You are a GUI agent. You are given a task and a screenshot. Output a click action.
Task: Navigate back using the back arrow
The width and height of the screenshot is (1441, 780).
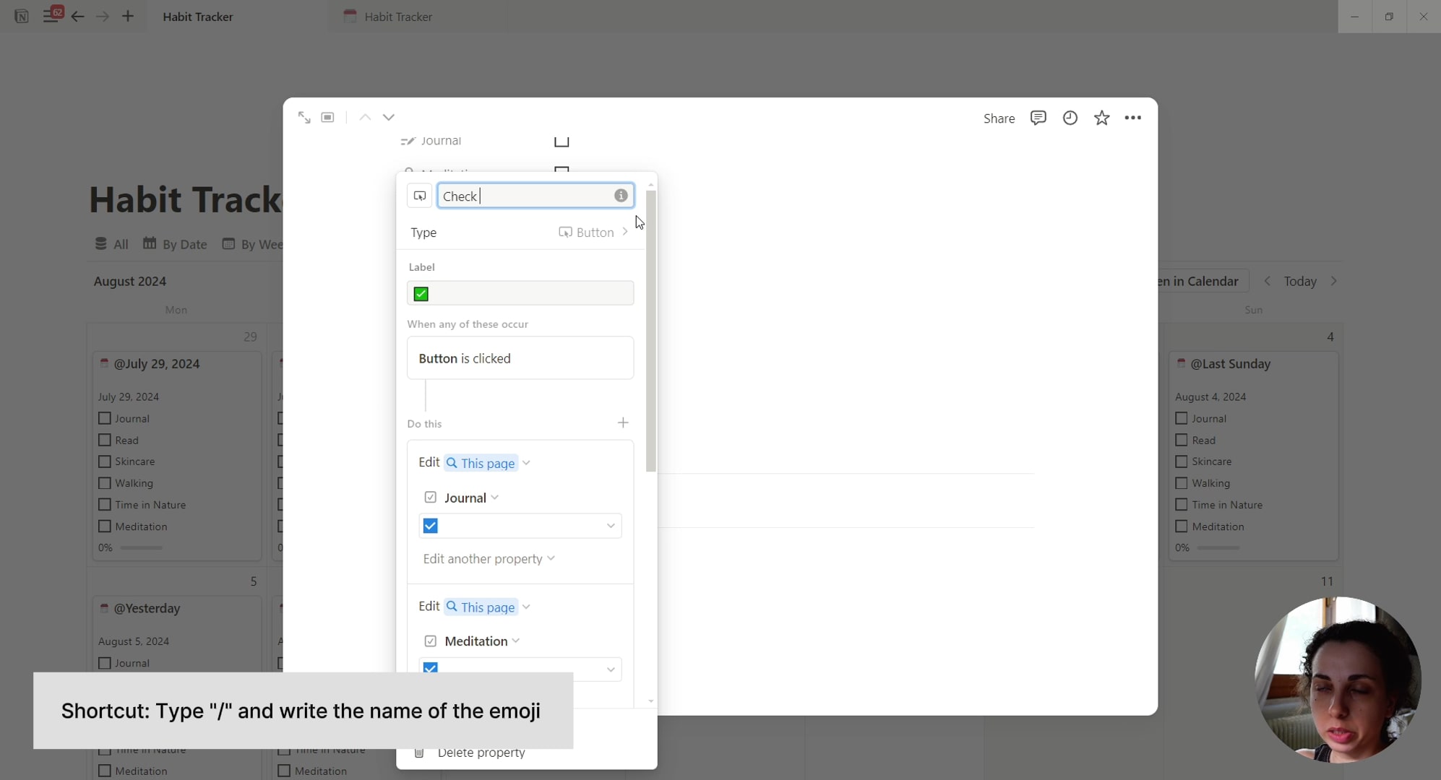point(78,16)
